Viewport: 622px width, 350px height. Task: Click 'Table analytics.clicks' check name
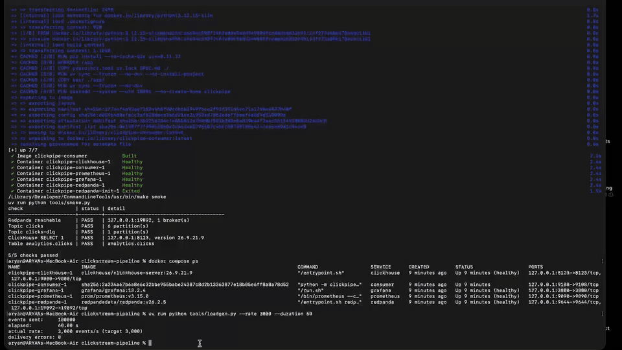click(40, 244)
